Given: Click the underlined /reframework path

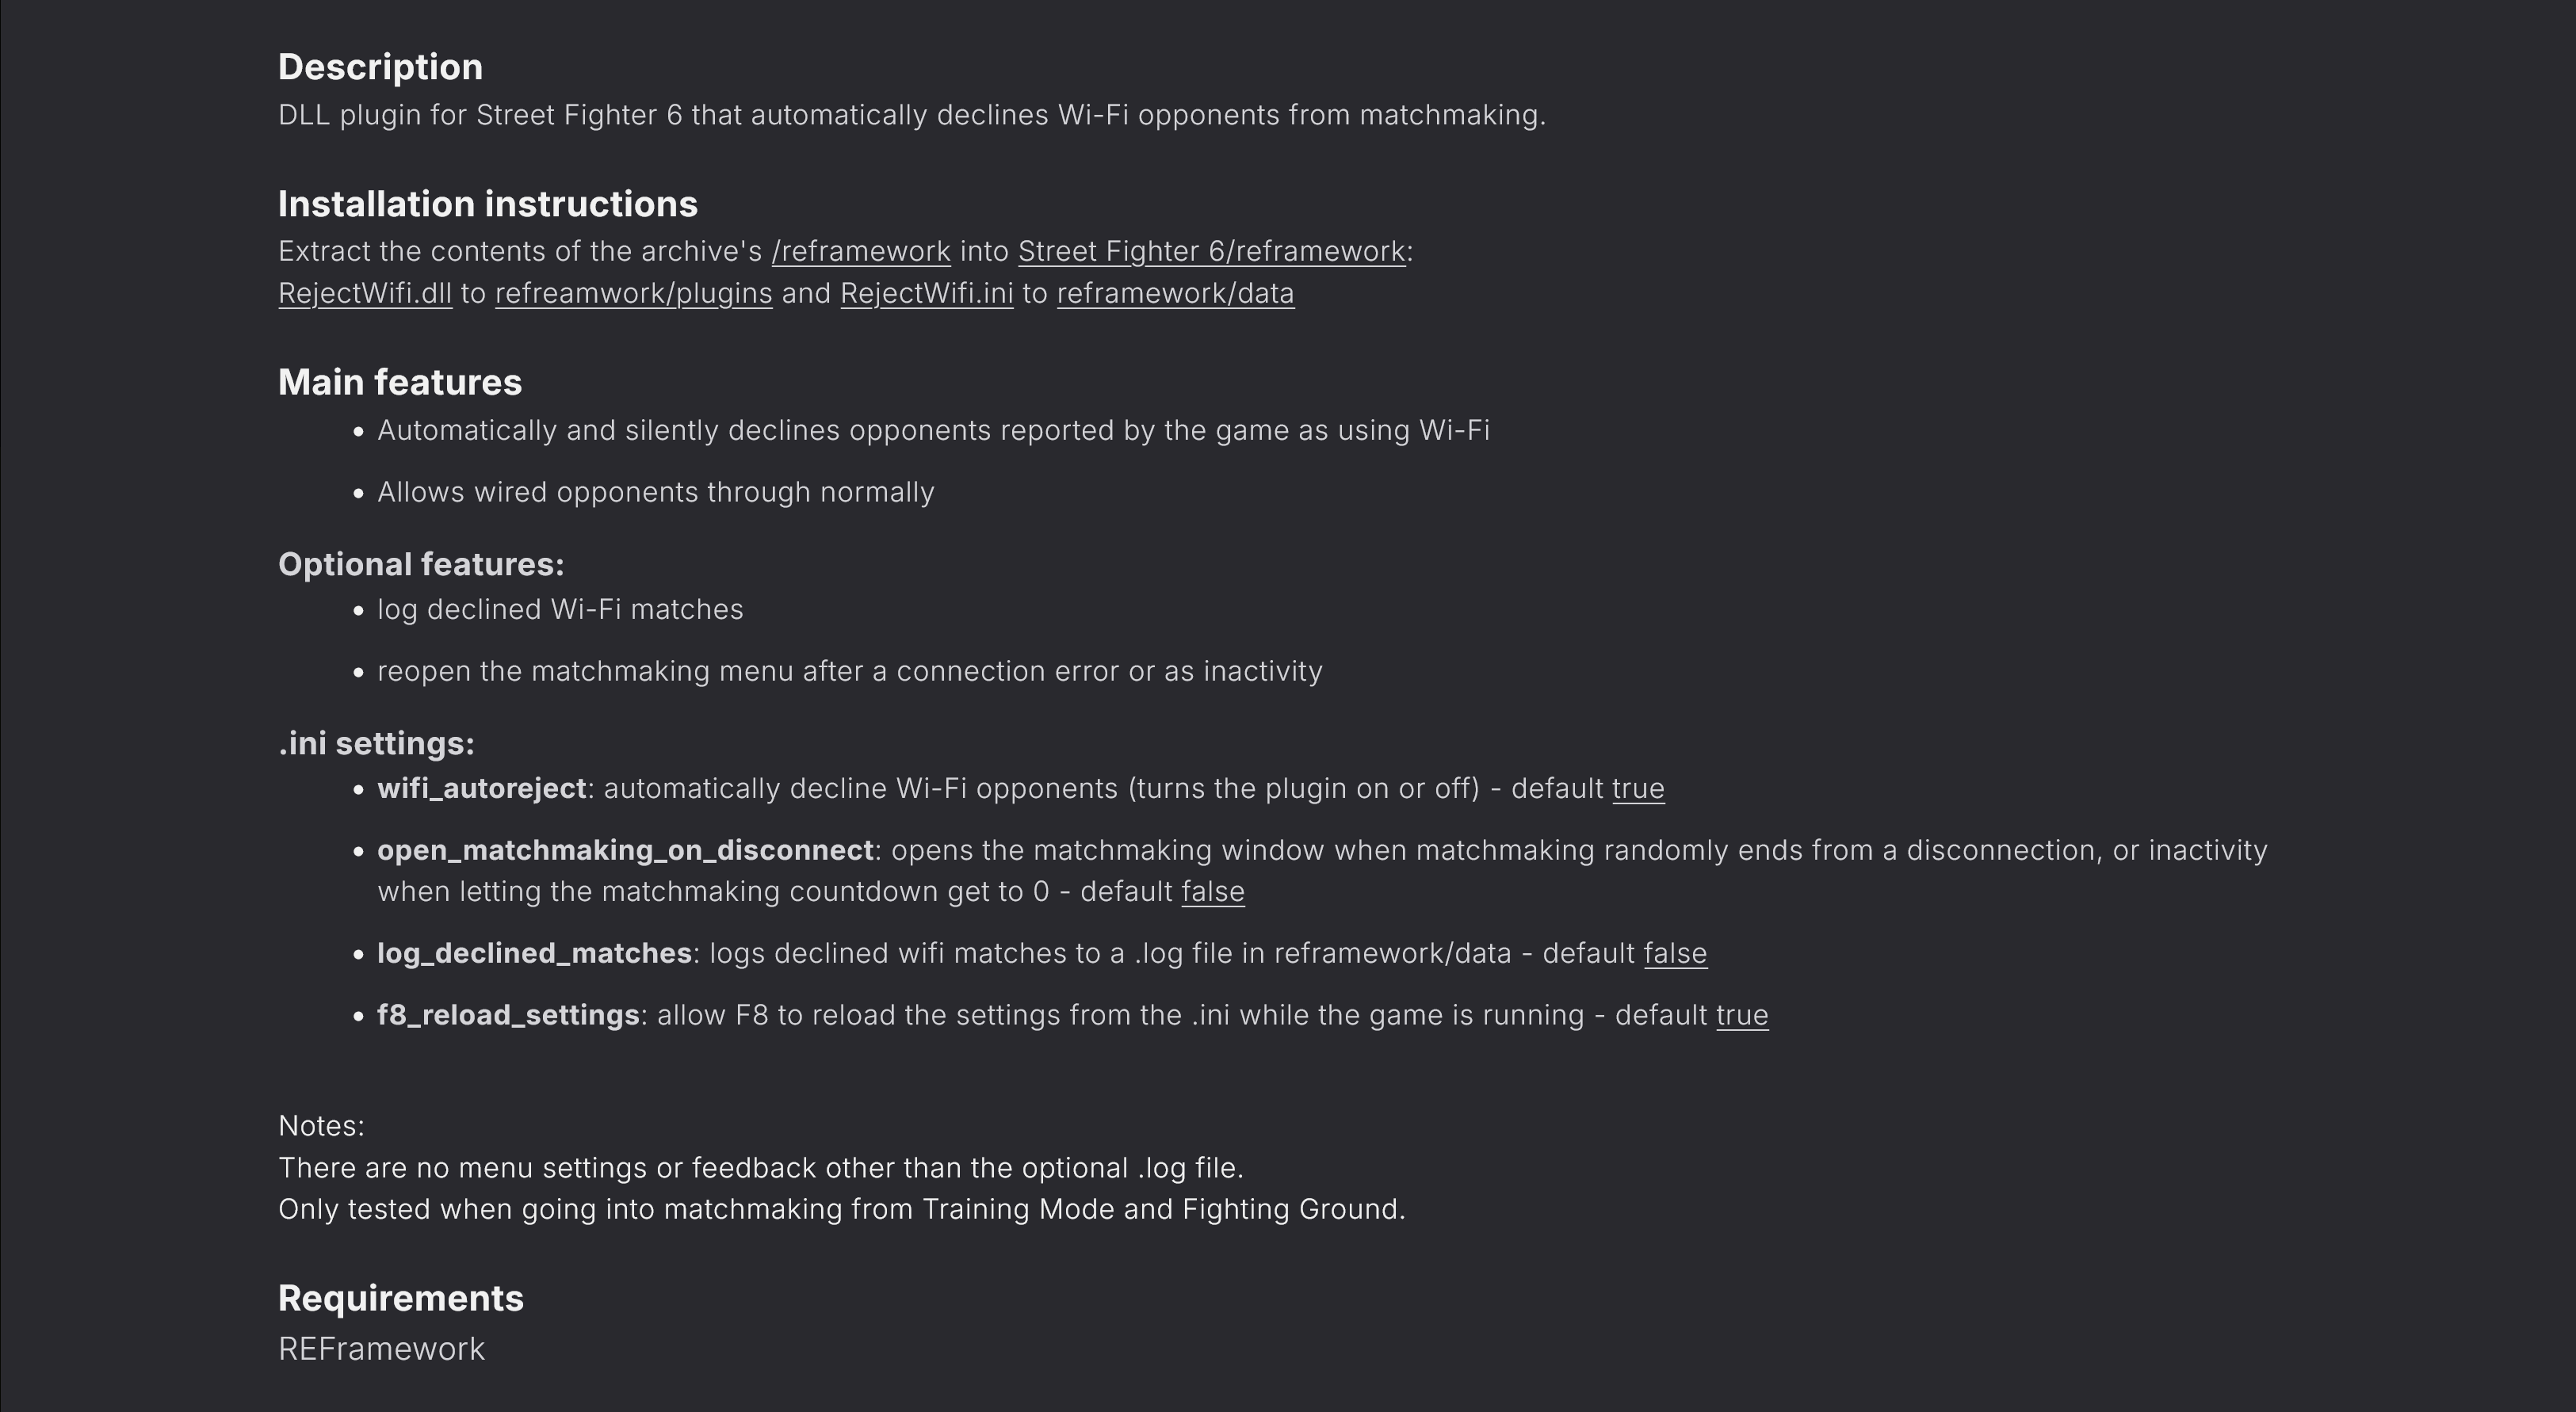Looking at the screenshot, I should (861, 252).
